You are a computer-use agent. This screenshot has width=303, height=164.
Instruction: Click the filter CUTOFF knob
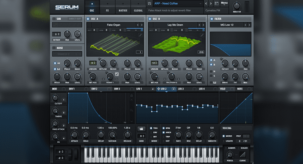pyautogui.click(x=225, y=63)
